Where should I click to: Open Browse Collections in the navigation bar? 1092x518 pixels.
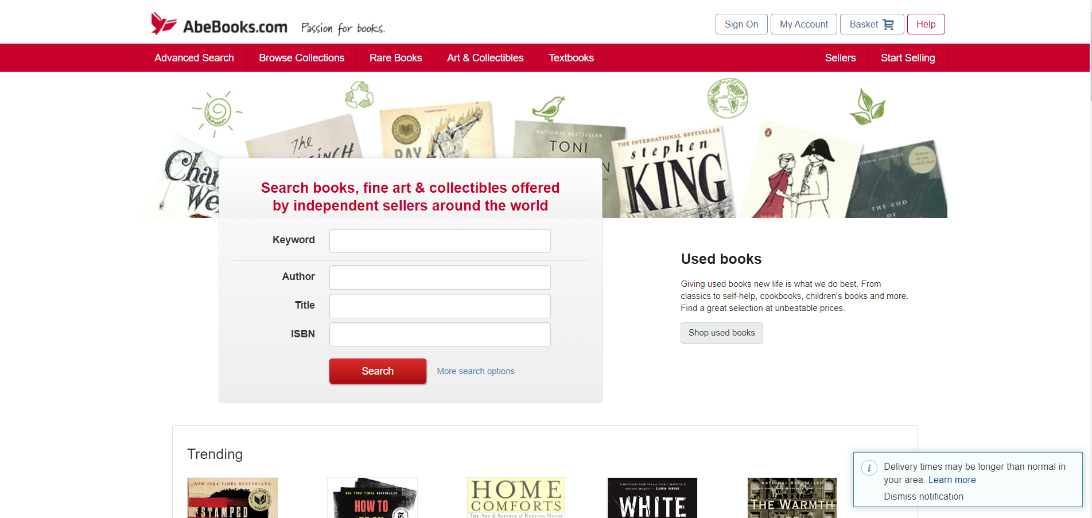tap(301, 58)
